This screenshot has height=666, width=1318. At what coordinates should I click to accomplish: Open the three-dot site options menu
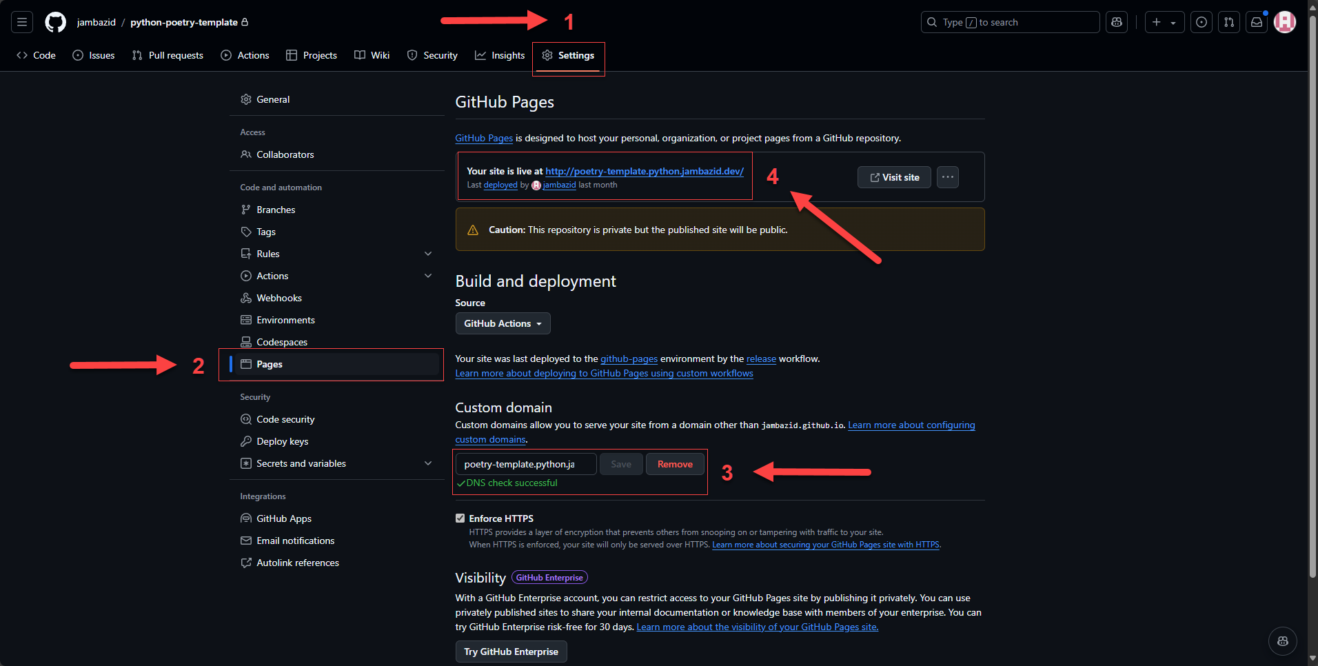948,177
